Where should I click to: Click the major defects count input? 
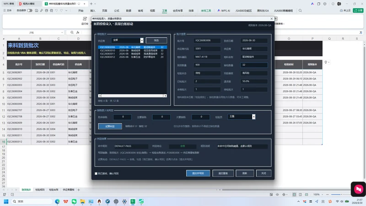(x=161, y=117)
